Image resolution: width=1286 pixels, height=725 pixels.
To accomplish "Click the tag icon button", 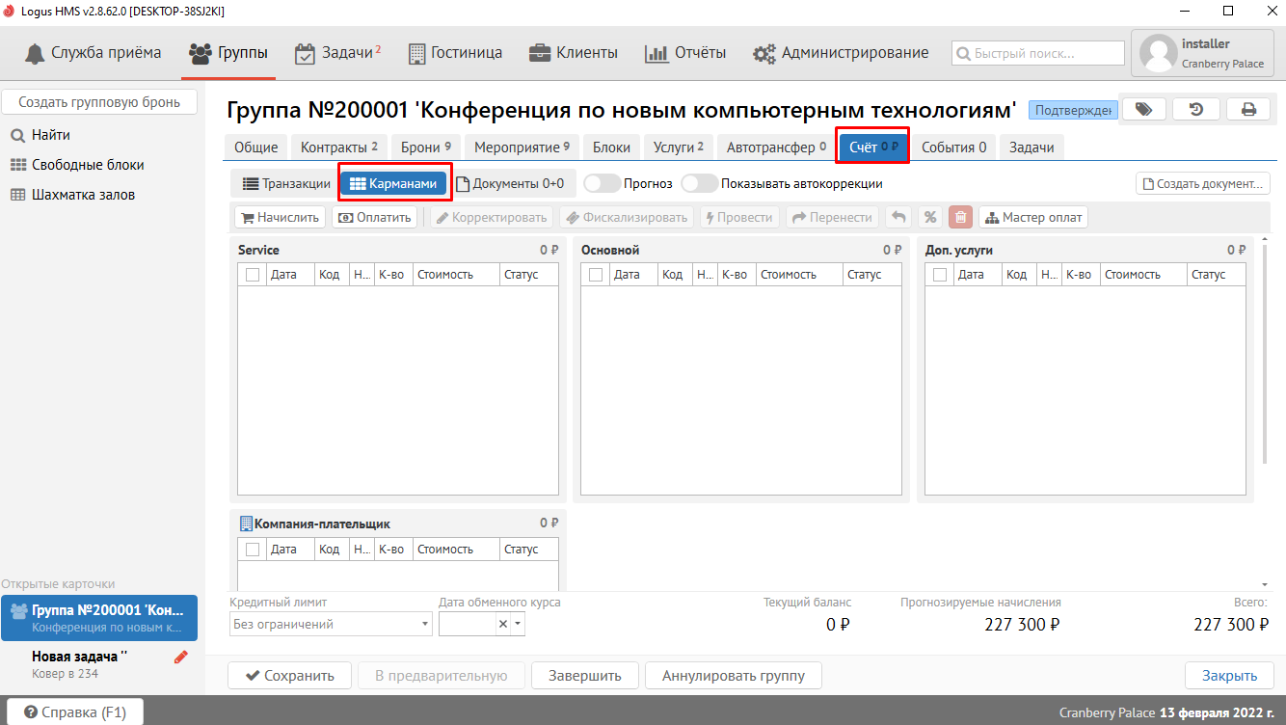I will tap(1143, 109).
